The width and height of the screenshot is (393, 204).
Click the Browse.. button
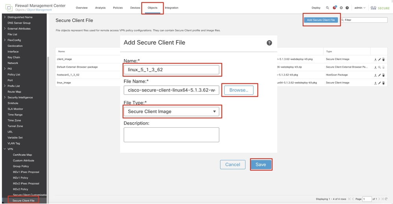[x=239, y=90]
